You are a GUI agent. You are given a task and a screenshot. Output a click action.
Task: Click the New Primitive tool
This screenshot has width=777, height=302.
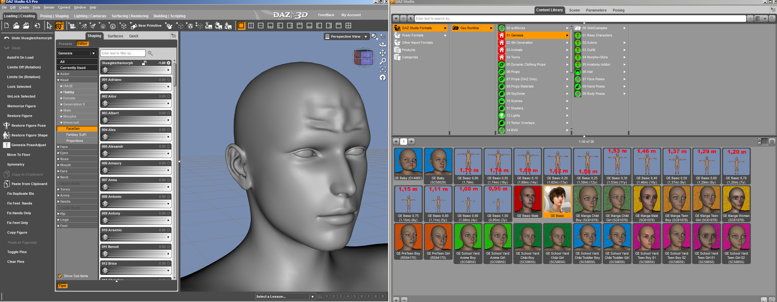point(146,26)
